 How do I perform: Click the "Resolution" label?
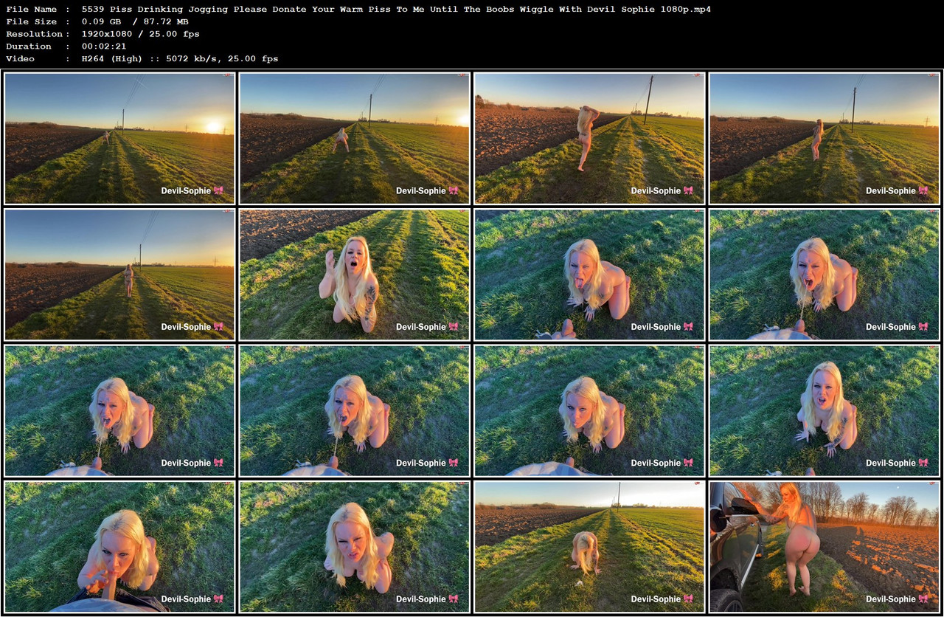pos(35,34)
